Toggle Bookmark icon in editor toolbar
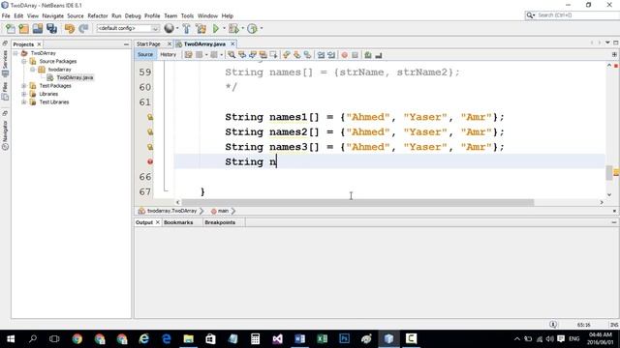620x348 pixels. (x=307, y=55)
